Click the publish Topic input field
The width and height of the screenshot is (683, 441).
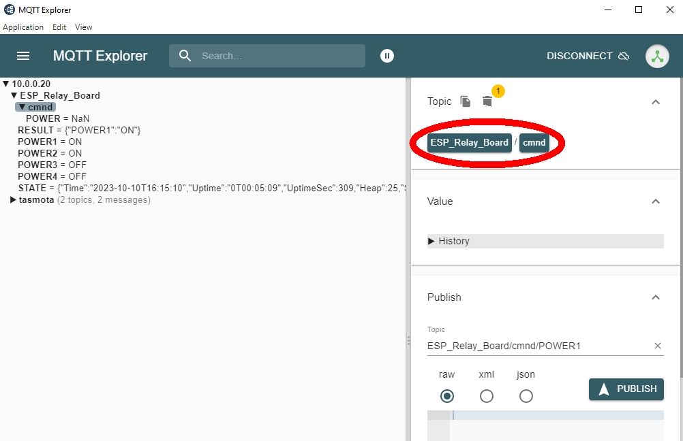pos(539,346)
